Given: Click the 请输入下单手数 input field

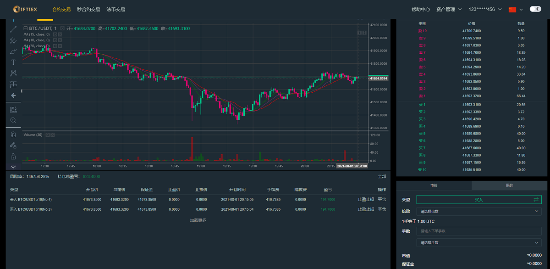Looking at the screenshot, I should click(478, 231).
